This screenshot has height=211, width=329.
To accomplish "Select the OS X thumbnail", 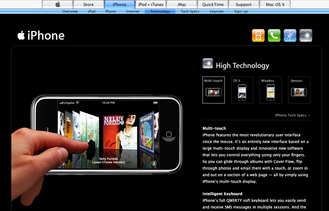I will [242, 90].
